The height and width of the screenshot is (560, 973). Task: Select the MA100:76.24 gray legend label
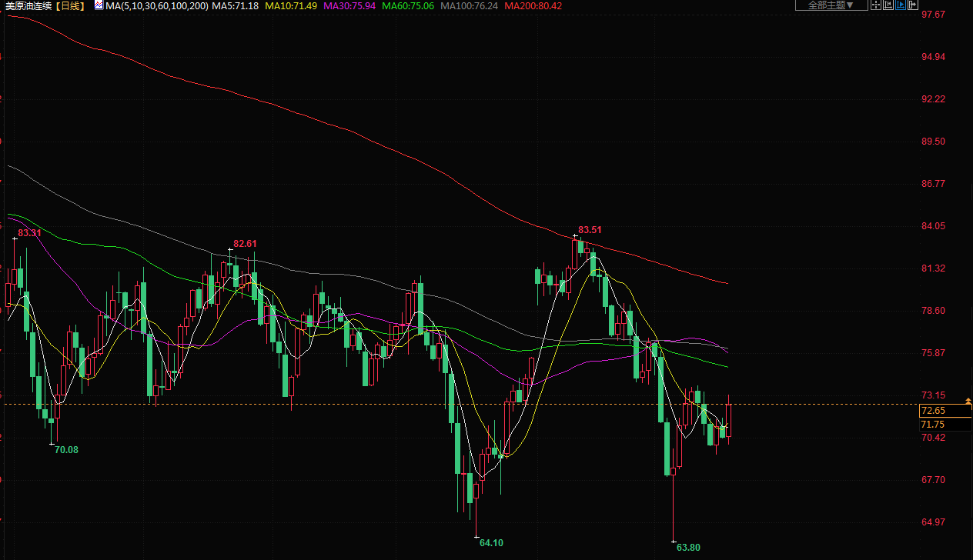pos(470,5)
